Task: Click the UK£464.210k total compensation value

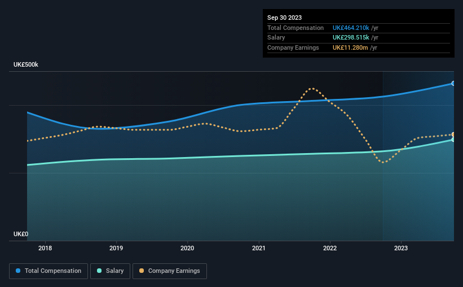Action: tap(351, 28)
